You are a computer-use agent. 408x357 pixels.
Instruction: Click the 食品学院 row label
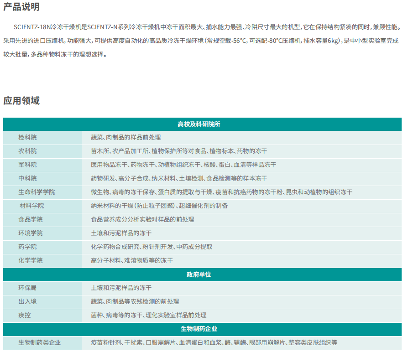click(x=31, y=219)
